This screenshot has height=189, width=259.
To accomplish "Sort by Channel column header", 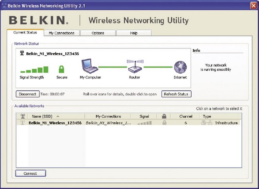I will (x=186, y=116).
